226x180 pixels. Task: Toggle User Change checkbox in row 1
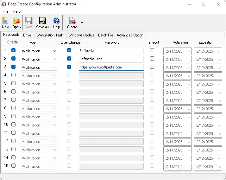[69, 50]
